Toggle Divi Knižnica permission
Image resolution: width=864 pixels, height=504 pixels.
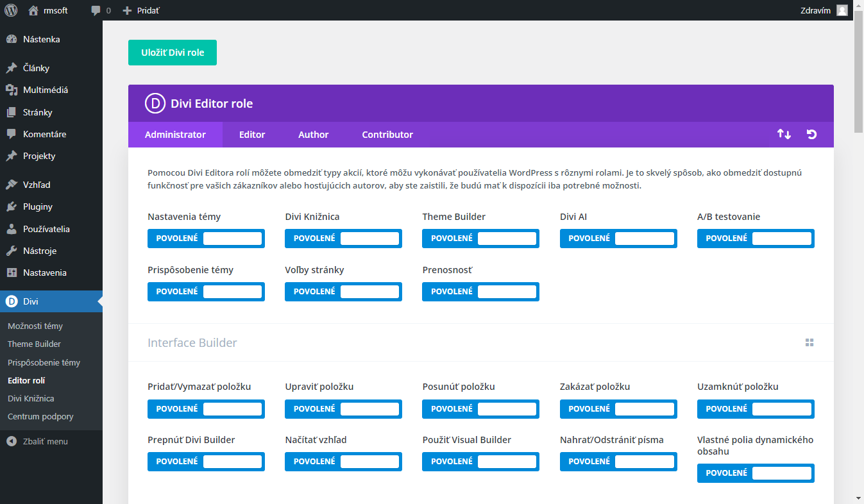point(343,239)
